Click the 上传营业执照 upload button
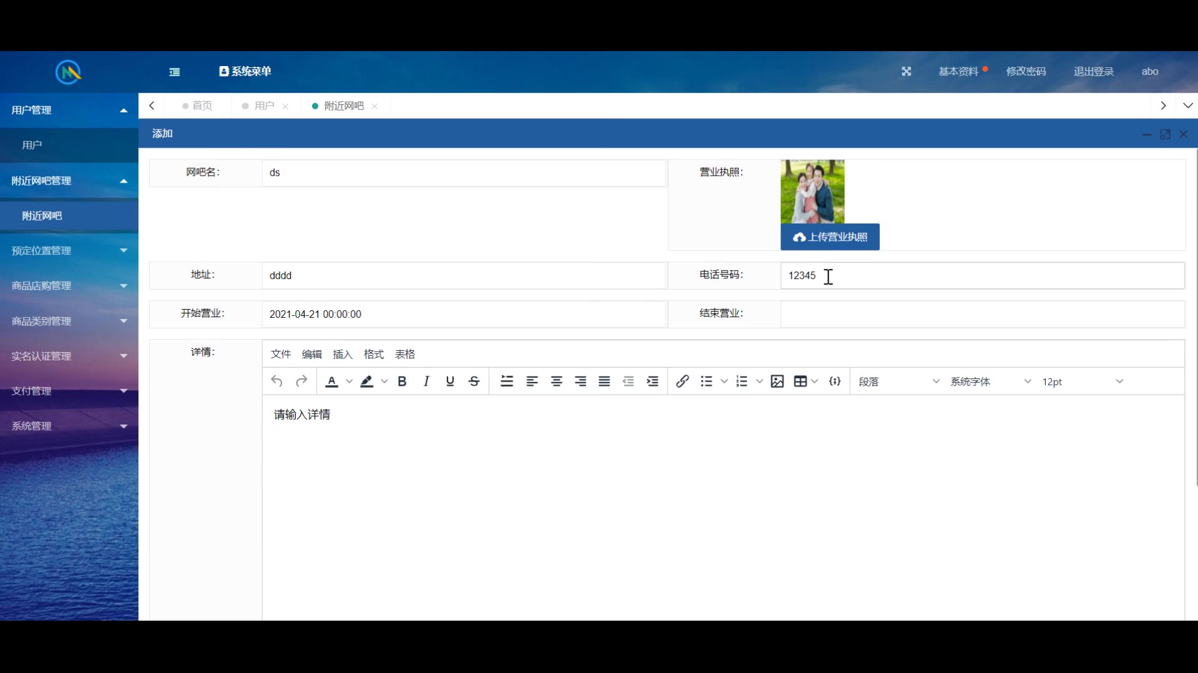The height and width of the screenshot is (673, 1198). (830, 237)
